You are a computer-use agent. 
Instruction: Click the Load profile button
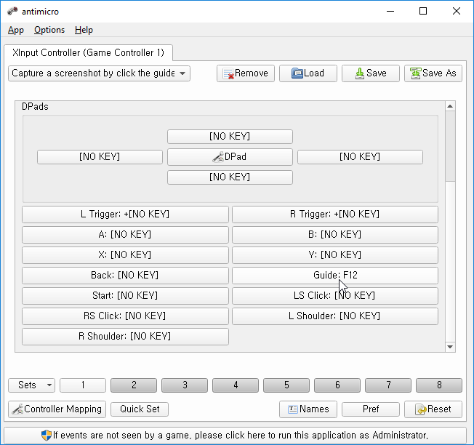(308, 73)
